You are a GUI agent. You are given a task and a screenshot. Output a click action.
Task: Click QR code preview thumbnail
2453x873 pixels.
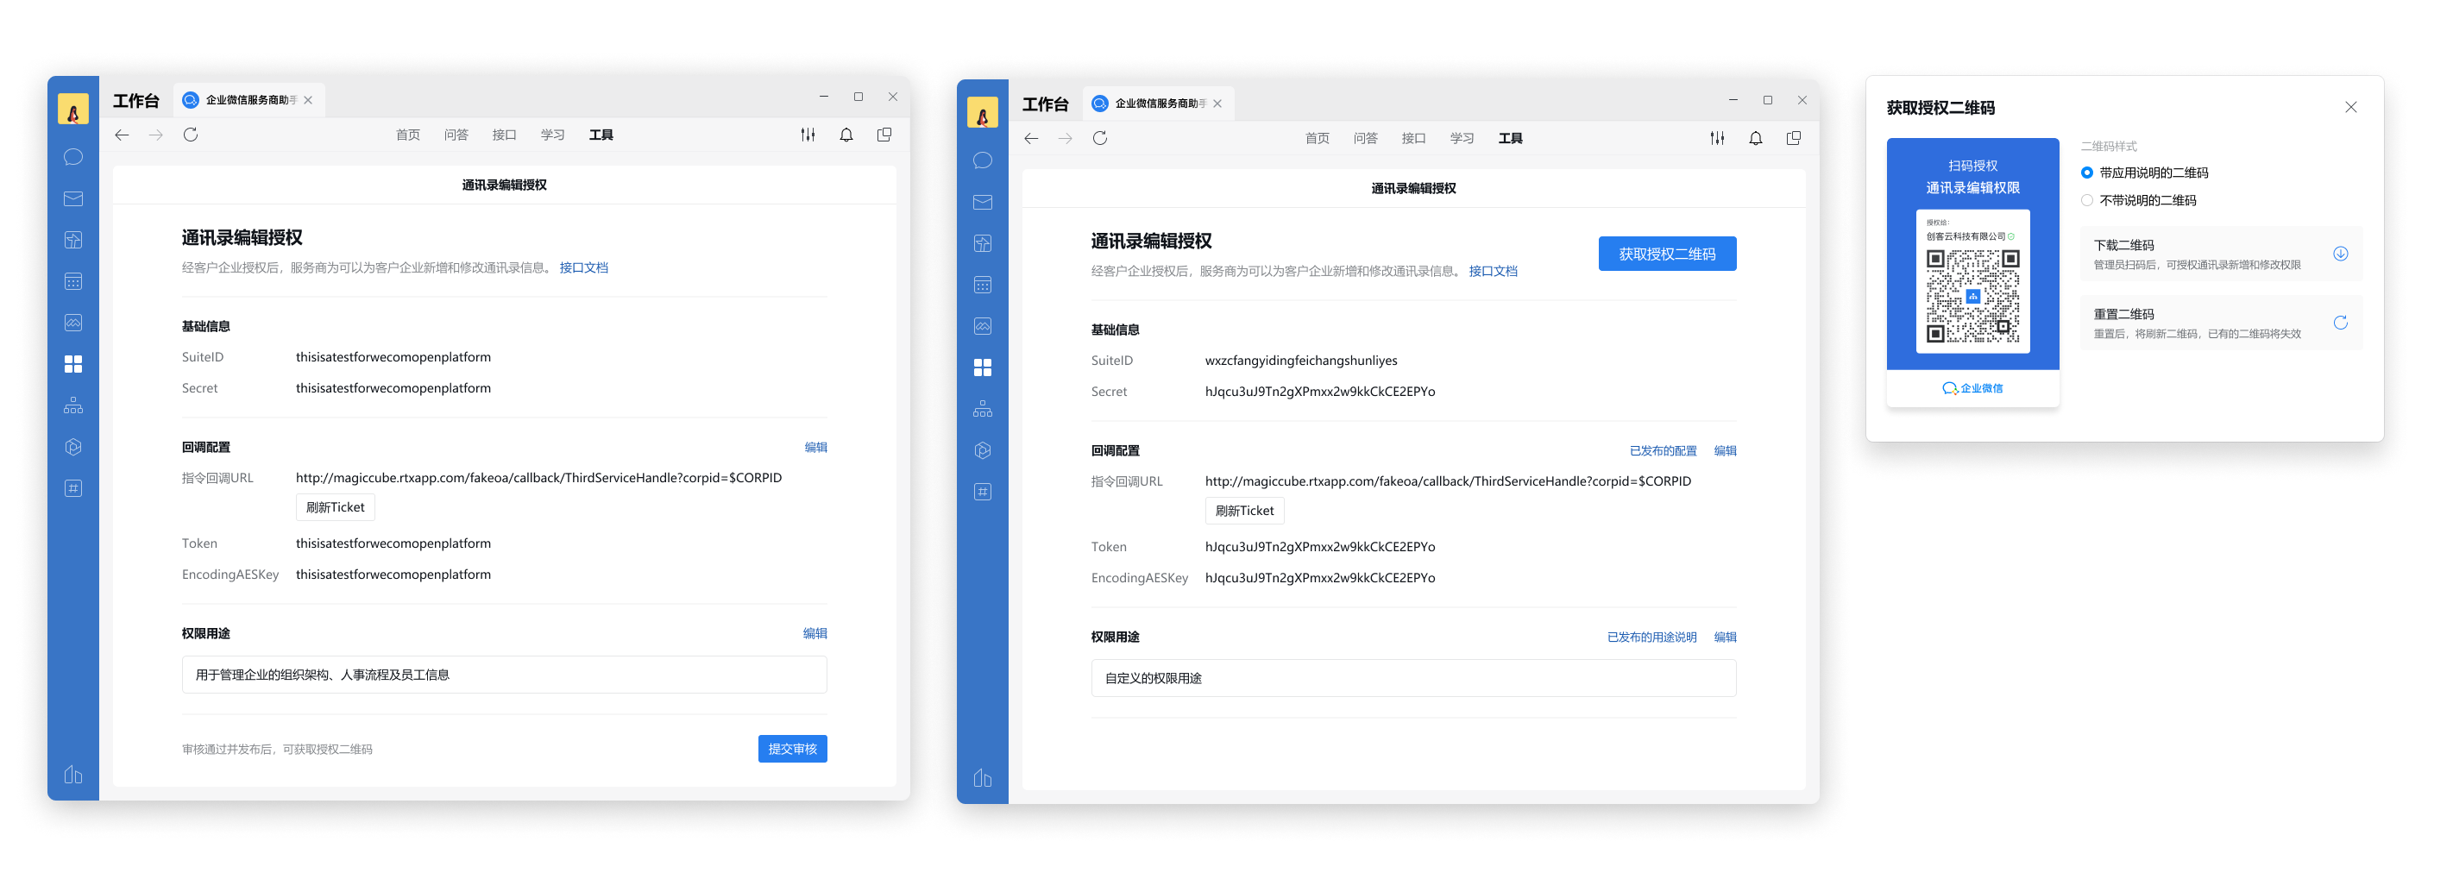click(x=1972, y=273)
